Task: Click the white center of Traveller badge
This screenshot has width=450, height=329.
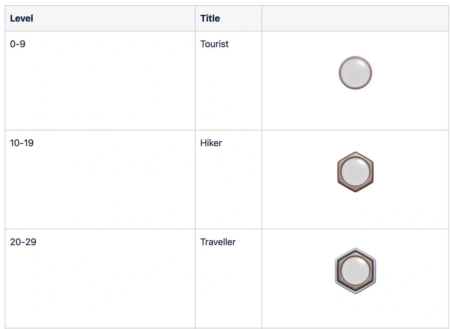Action: [355, 271]
